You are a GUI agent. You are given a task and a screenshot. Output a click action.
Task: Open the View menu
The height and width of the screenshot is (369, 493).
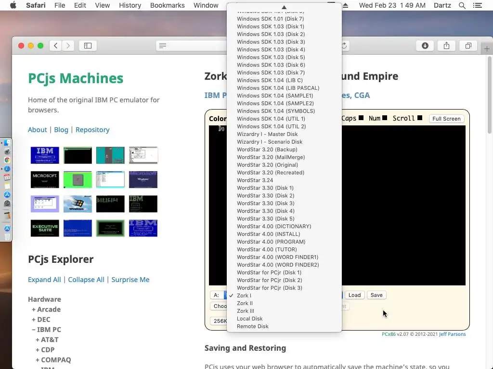102,5
